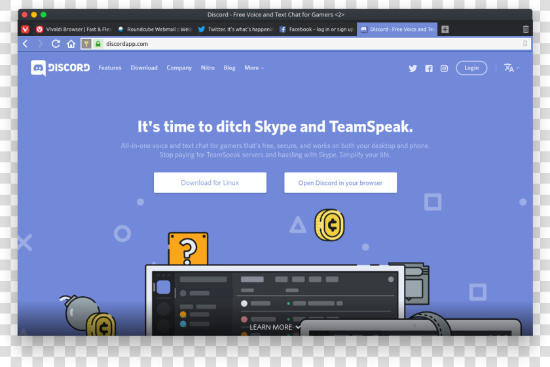Close the window with the red button
This screenshot has width=550, height=367.
tap(25, 15)
